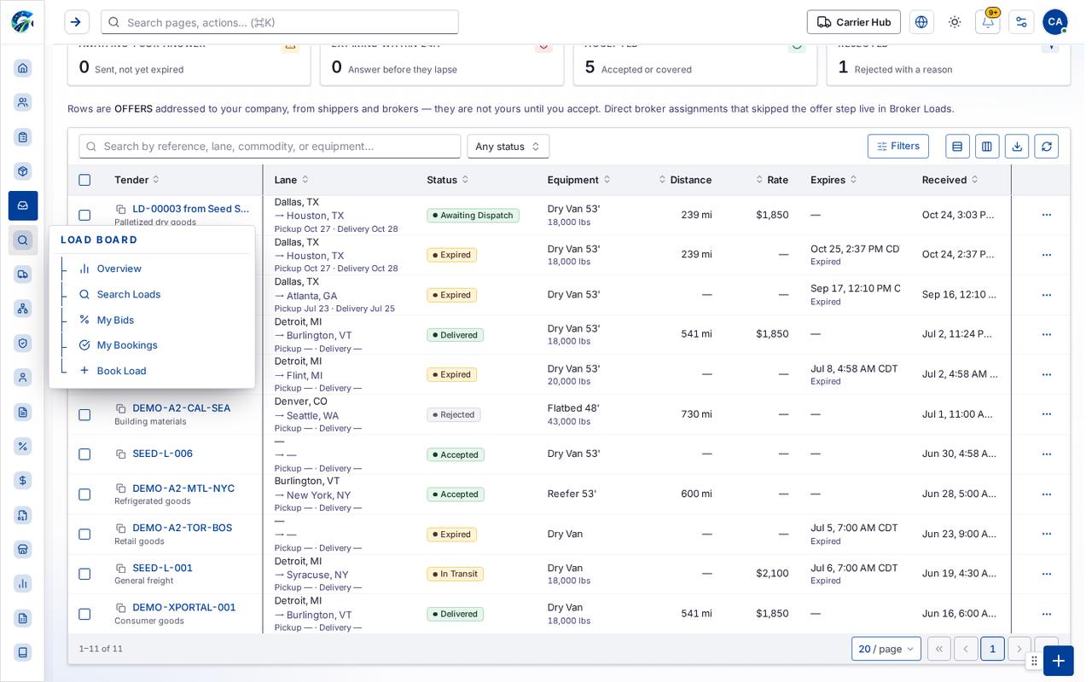Select the SEED-L-006 row checkbox
This screenshot has height=682, width=1092.
click(x=84, y=454)
